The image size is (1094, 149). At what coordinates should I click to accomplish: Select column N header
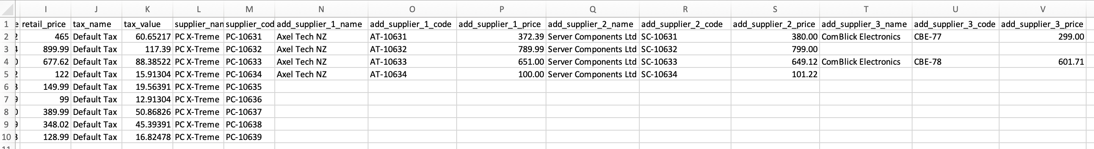point(321,9)
